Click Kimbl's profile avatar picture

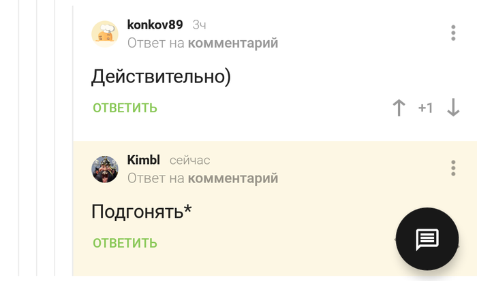[105, 169]
